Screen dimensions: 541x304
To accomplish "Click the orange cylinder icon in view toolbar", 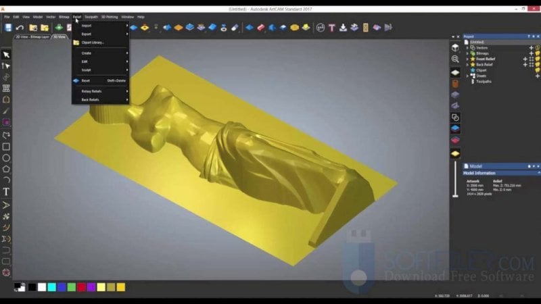I will [x=455, y=84].
